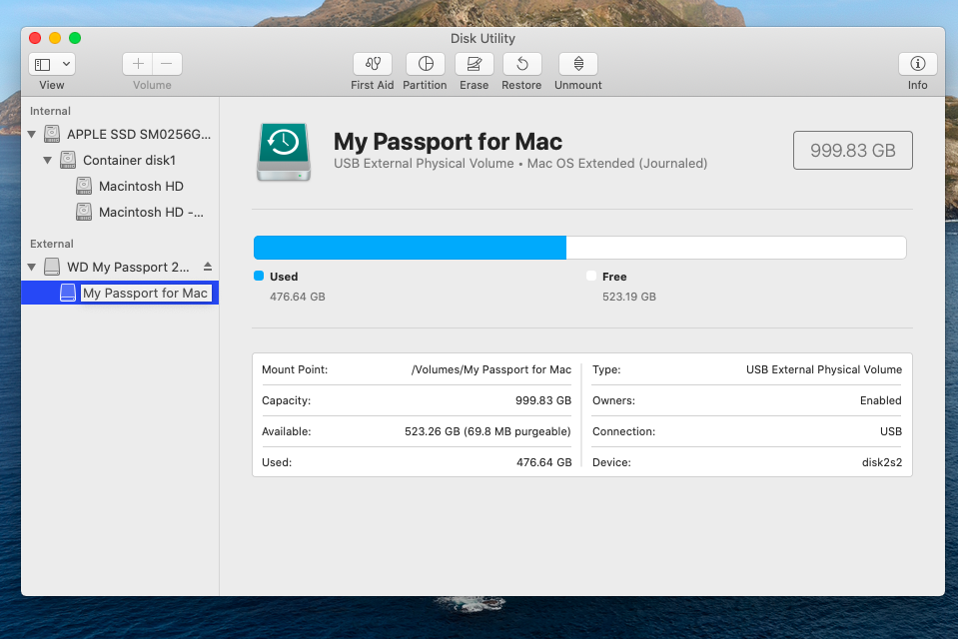Image resolution: width=958 pixels, height=639 pixels.
Task: Click the Restore toolbar icon
Action: (x=521, y=64)
